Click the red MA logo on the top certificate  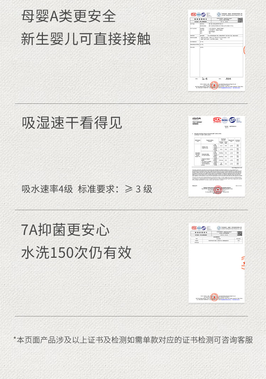194,15
